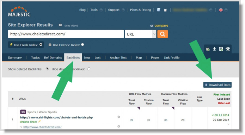Click the lightning Fresh Index icon
Image resolution: width=245 pixels, height=135 pixels.
point(11,45)
